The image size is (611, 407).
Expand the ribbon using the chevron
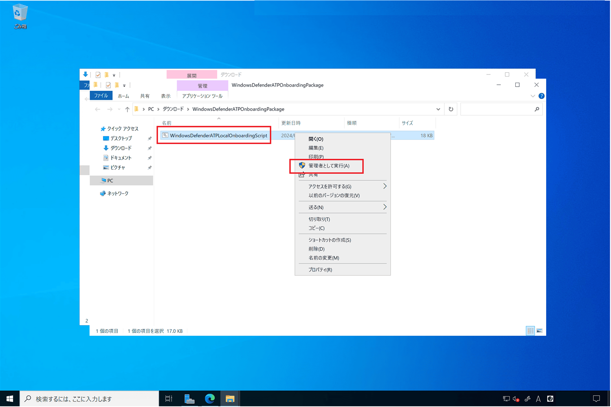(x=533, y=96)
